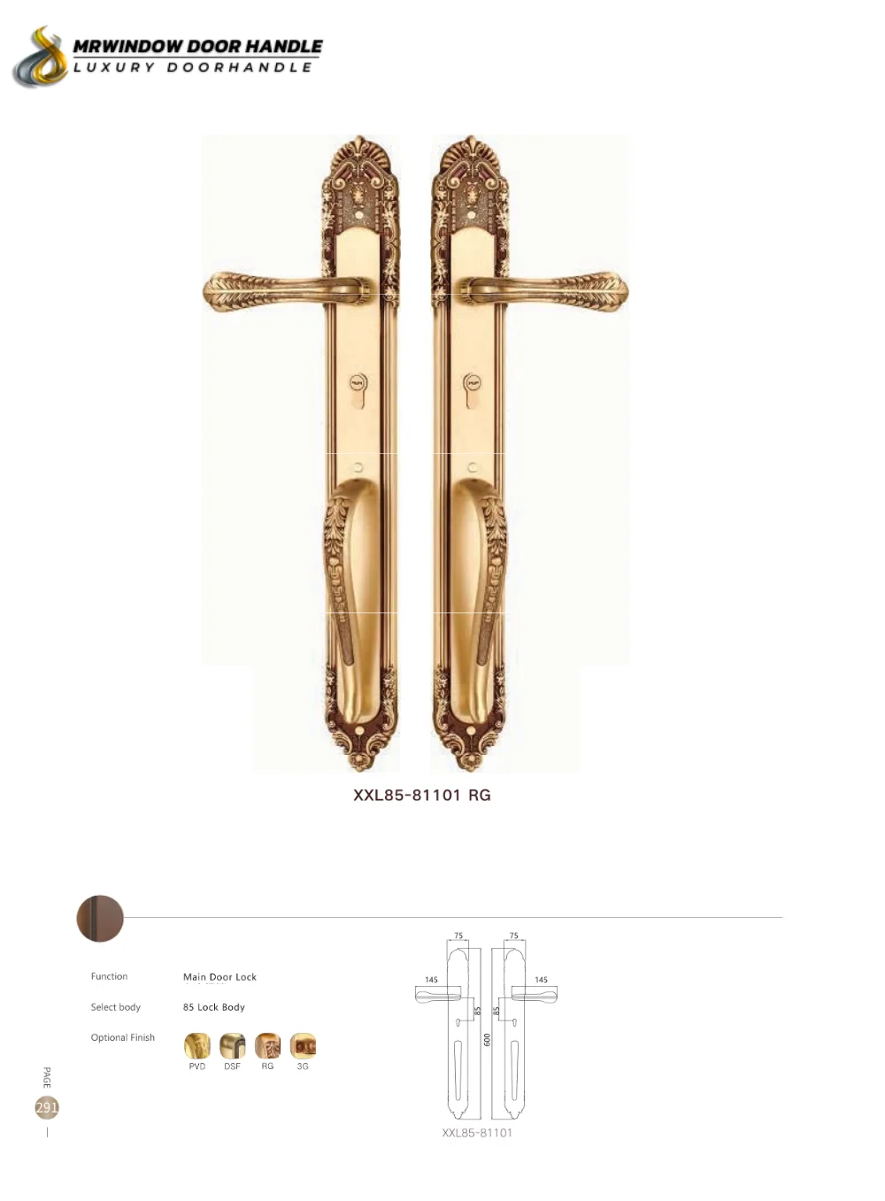885x1201 pixels.
Task: Select the PVD finish swatch
Action: (x=197, y=1046)
